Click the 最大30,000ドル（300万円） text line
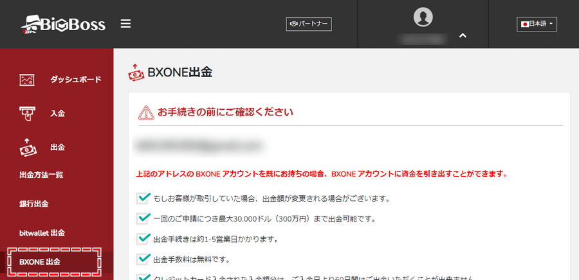Screen dimensions: 579x280 click(264, 219)
